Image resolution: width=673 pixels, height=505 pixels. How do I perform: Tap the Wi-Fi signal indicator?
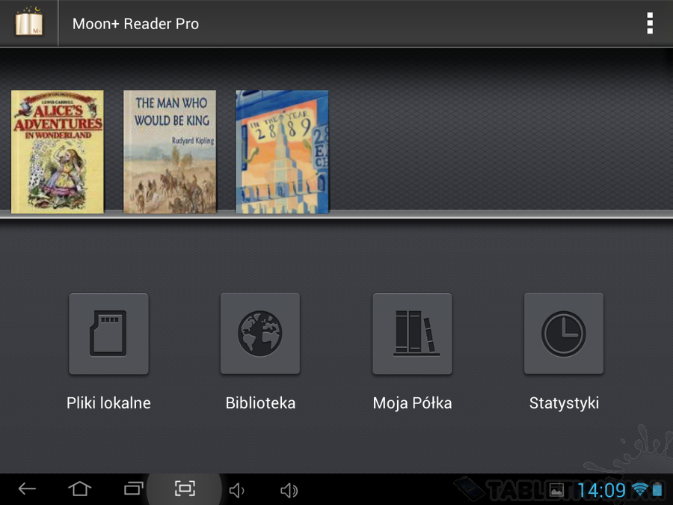coord(640,489)
